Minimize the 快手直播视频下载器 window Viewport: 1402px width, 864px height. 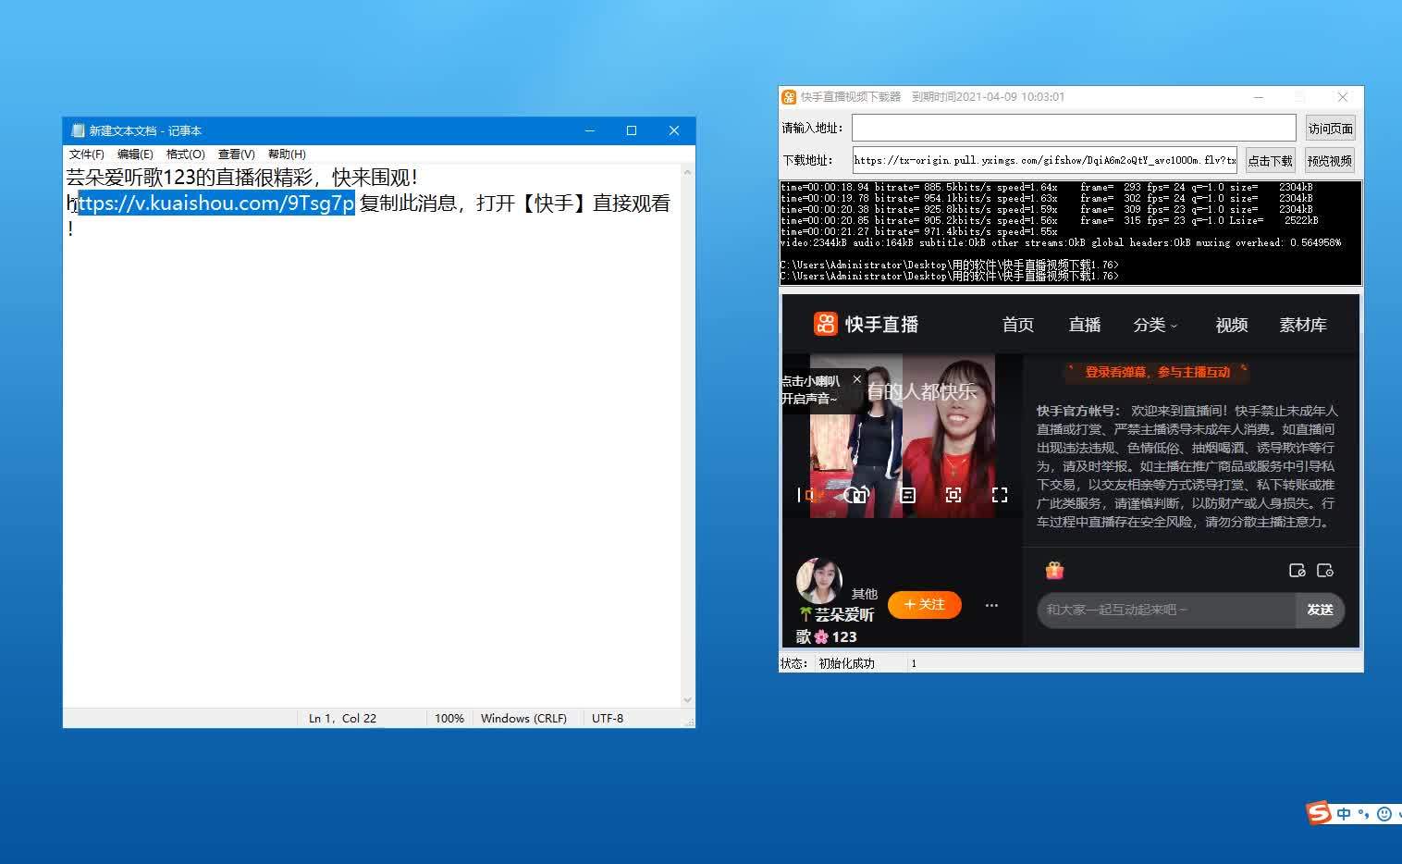click(1258, 96)
